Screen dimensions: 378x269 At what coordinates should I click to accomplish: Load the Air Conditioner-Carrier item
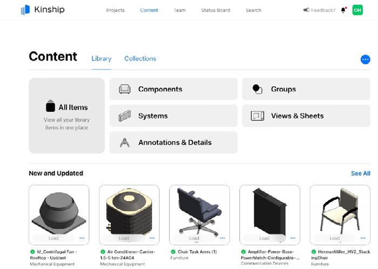(124, 238)
